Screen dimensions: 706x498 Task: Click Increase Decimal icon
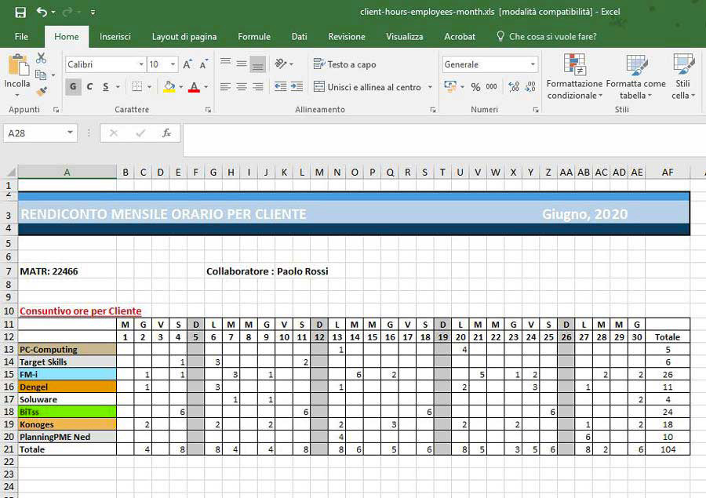514,86
